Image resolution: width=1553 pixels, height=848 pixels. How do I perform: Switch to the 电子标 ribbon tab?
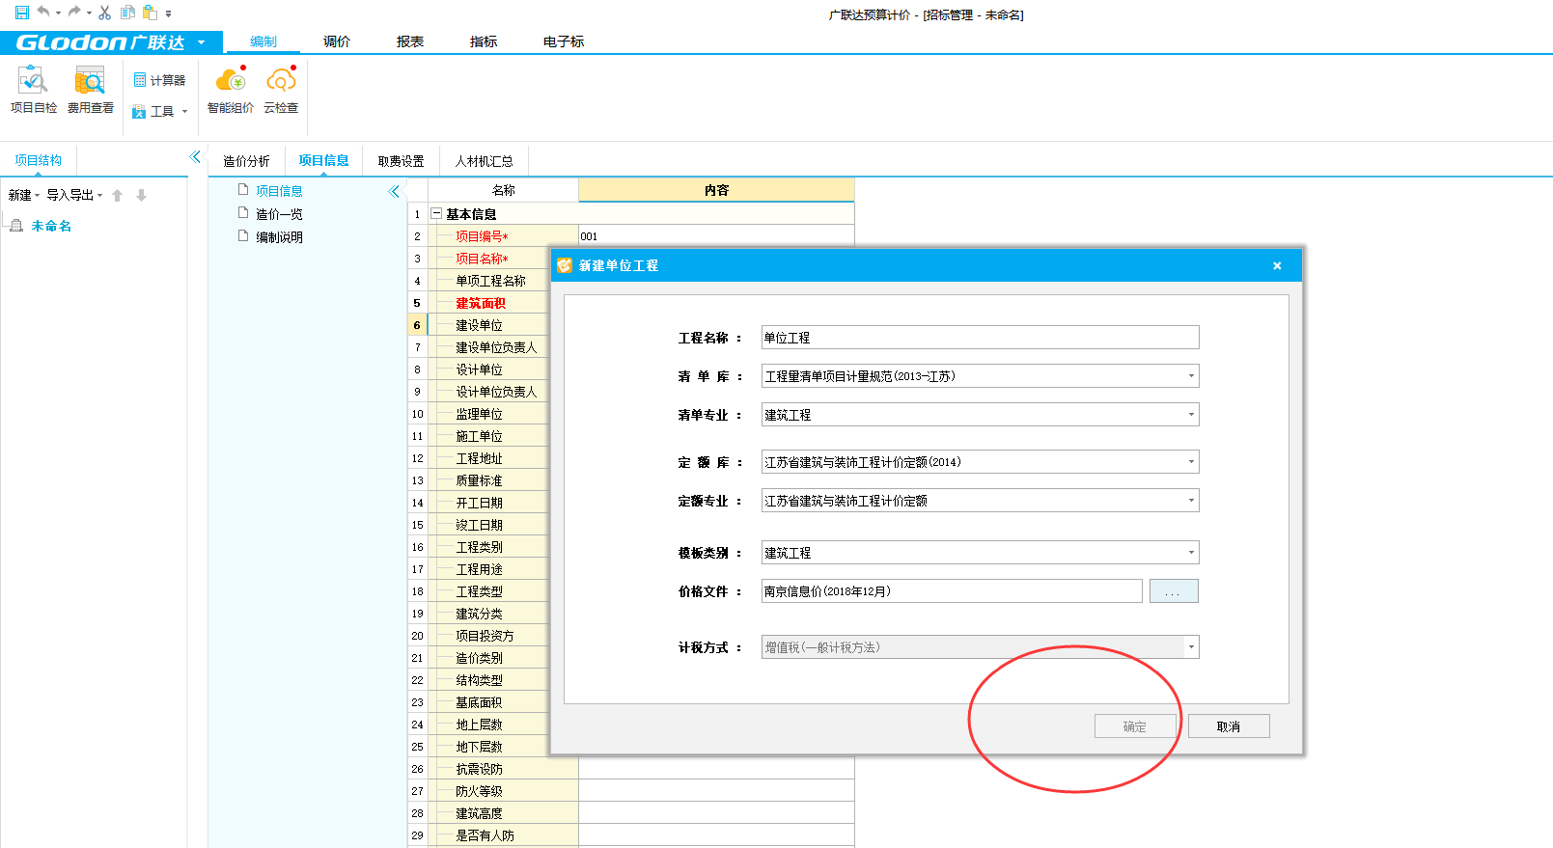coord(564,41)
